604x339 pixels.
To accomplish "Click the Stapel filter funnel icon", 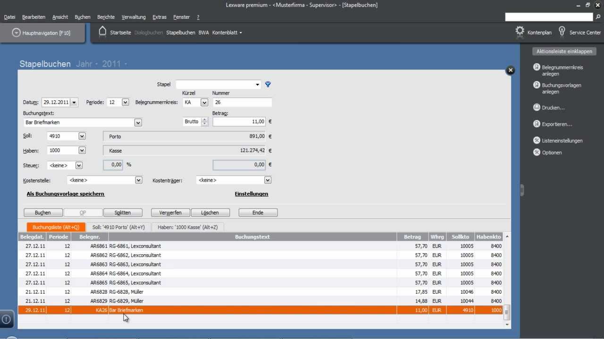I will pos(268,84).
